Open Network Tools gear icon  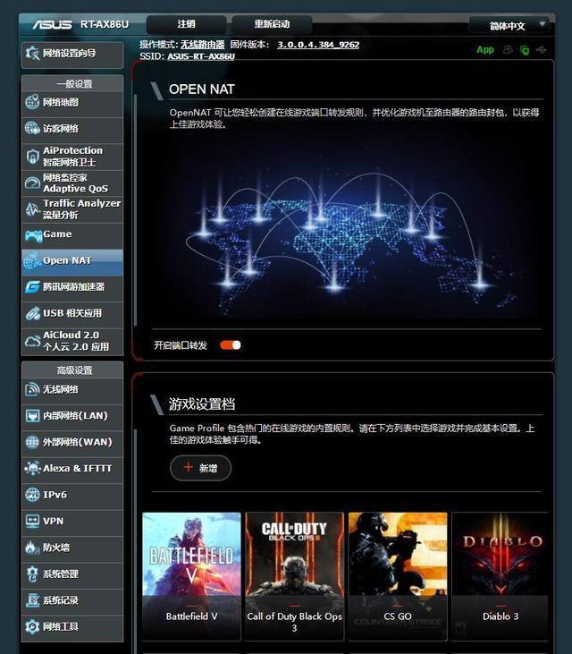point(32,626)
